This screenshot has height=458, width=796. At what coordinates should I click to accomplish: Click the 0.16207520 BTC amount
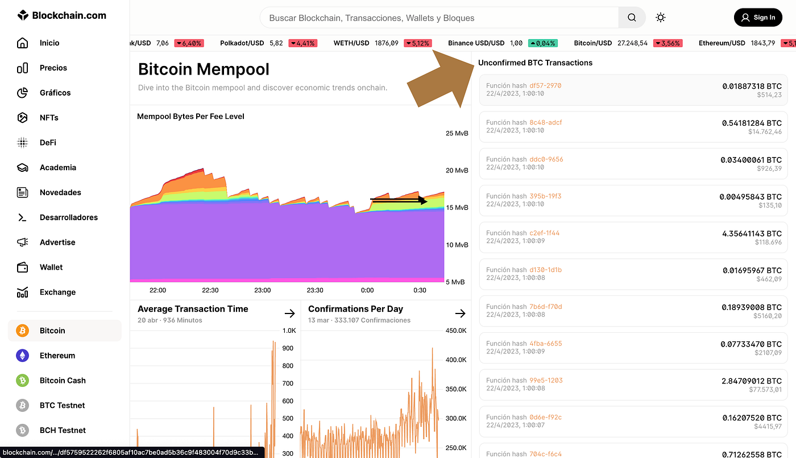[x=752, y=418]
